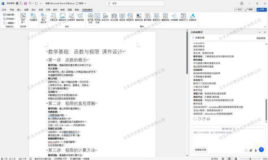Close the 大科AI助手 task pane
This screenshot has height=160, width=268.
tap(265, 32)
